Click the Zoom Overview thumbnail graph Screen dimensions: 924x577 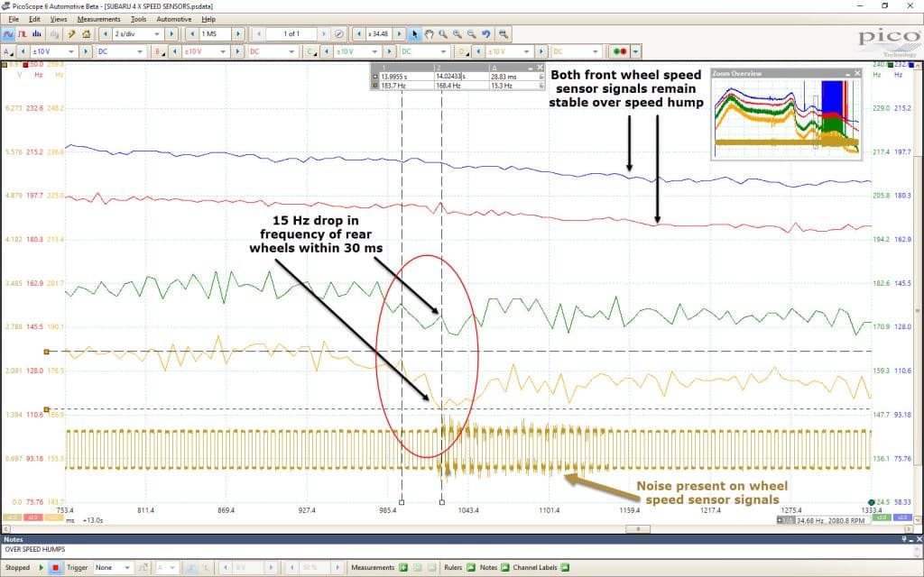(787, 118)
